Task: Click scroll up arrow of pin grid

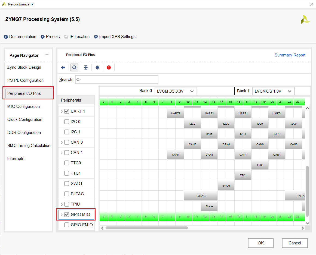Action: pos(307,108)
